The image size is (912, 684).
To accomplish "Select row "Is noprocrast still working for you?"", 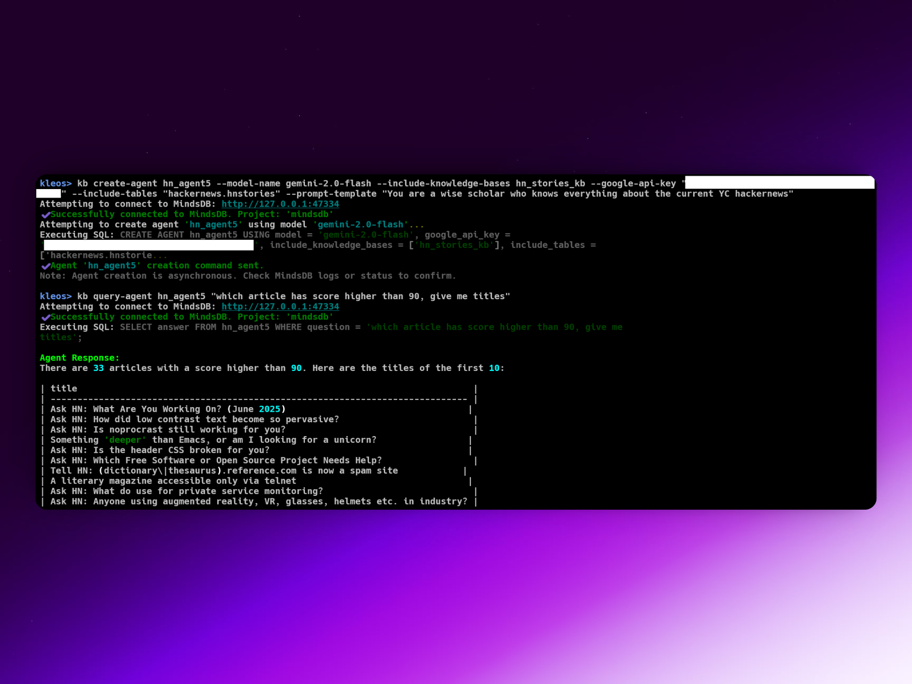I will click(x=258, y=430).
